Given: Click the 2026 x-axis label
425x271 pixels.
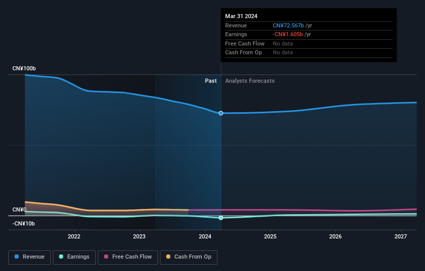Looking at the screenshot, I should click(335, 236).
